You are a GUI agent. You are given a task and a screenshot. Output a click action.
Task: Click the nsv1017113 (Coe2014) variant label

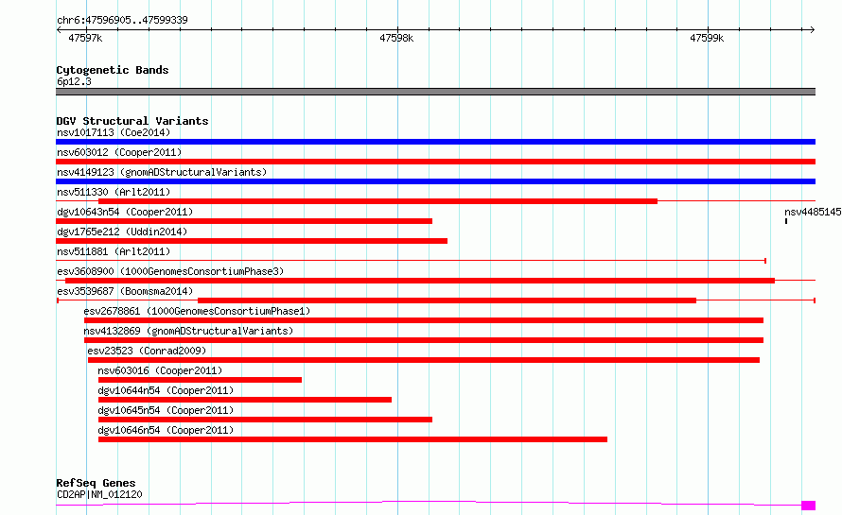(x=114, y=132)
